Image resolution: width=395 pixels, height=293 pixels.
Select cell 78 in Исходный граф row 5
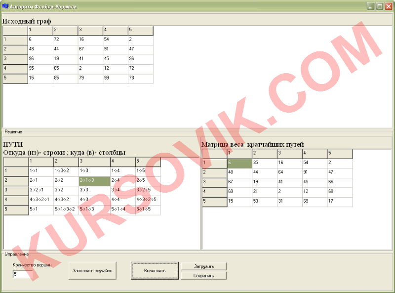click(141, 79)
